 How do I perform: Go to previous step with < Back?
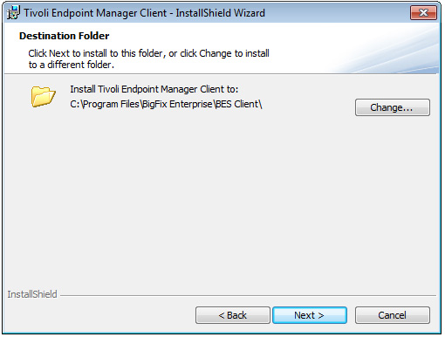(x=233, y=315)
